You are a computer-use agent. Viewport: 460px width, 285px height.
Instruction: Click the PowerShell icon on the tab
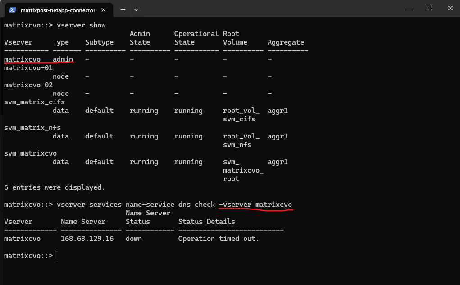(13, 9)
